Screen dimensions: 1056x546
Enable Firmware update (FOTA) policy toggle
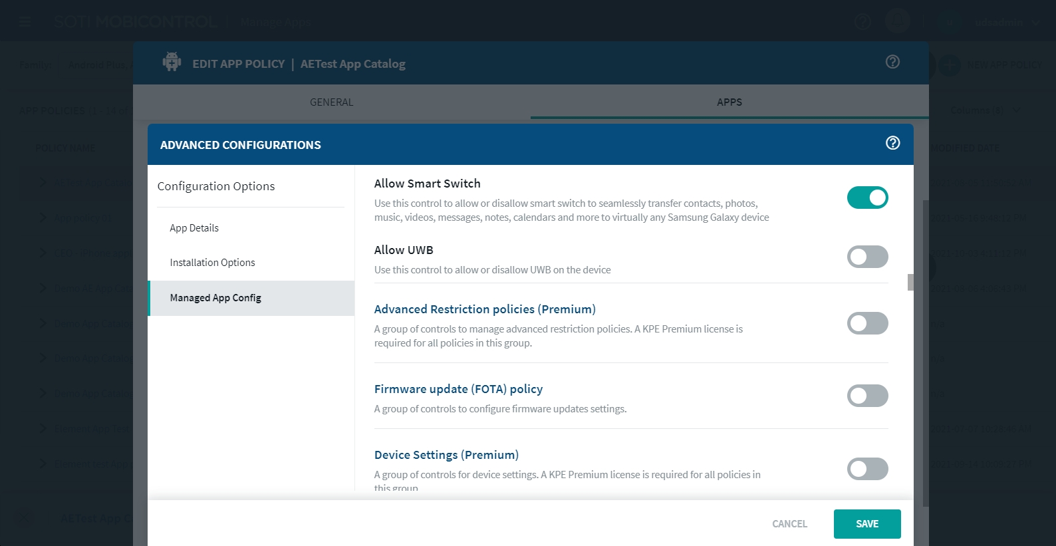tap(867, 396)
